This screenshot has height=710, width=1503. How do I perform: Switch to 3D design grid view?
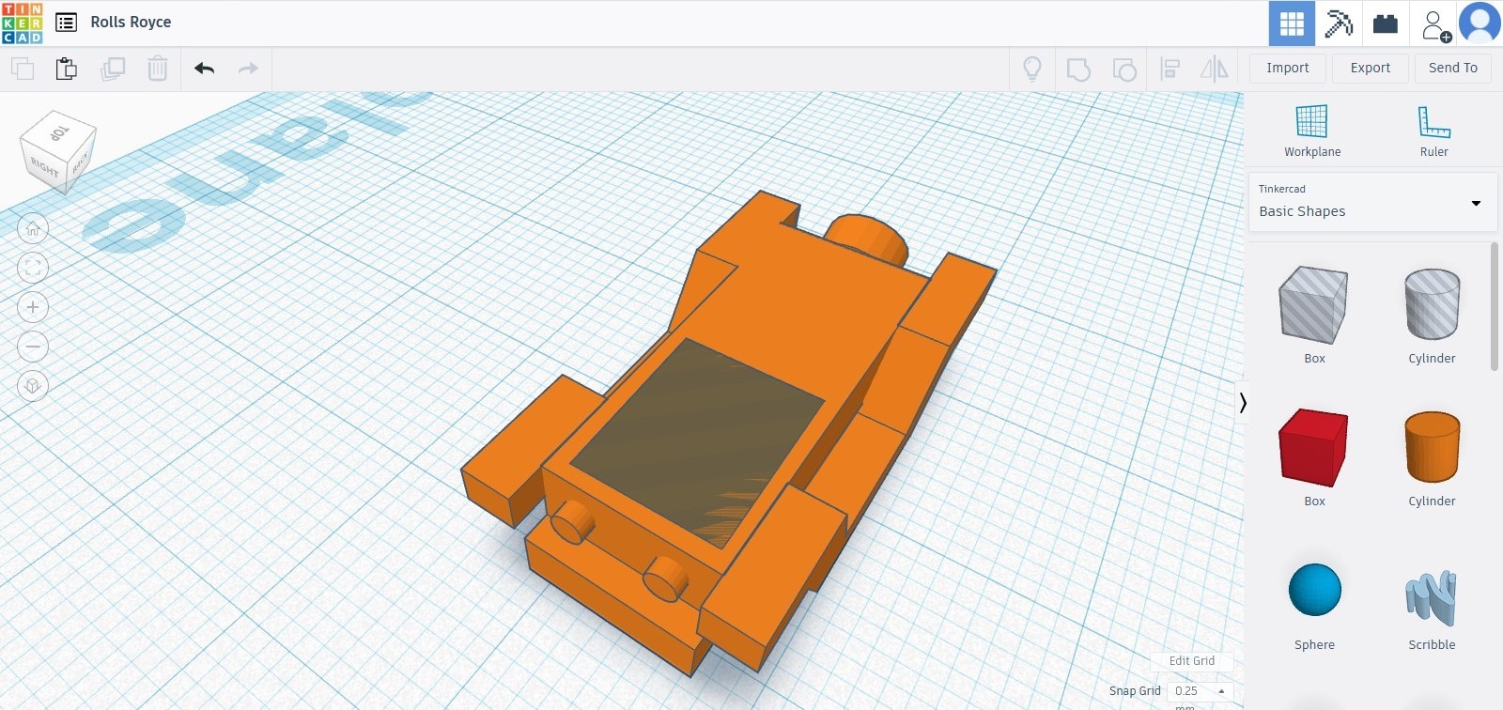click(x=1292, y=23)
